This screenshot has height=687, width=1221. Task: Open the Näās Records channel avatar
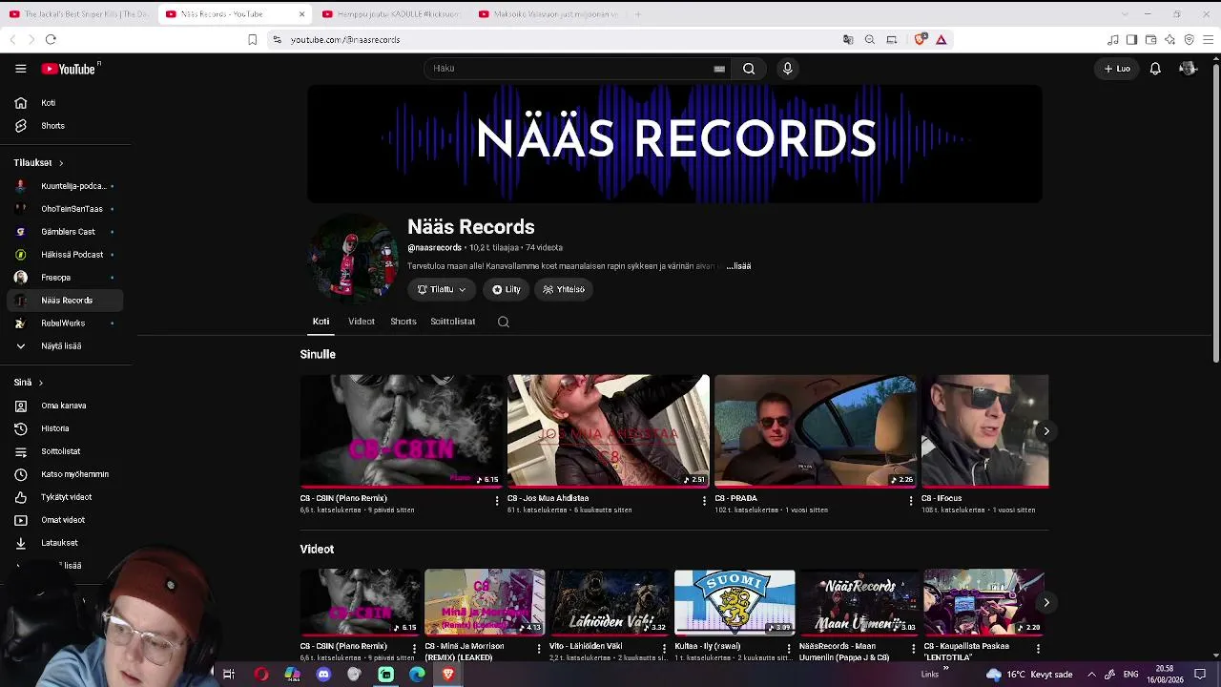[x=354, y=259]
